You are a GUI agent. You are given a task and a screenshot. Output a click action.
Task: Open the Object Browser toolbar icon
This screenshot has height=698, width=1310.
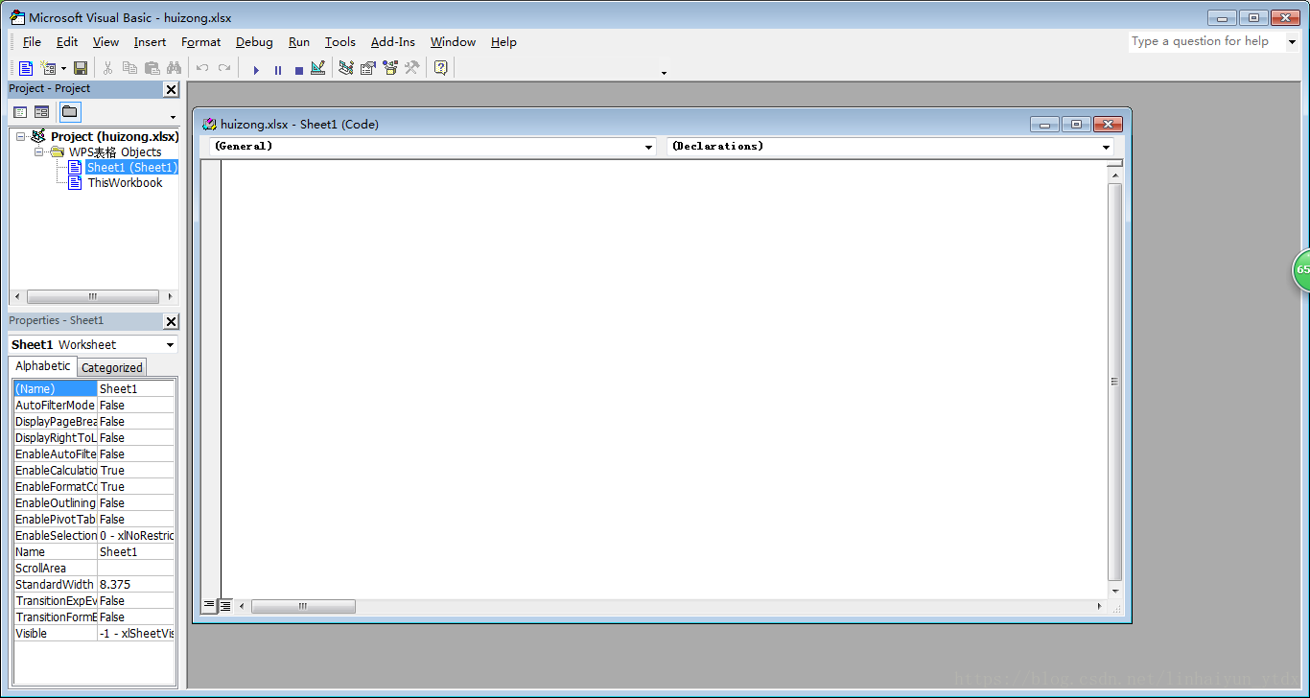[x=389, y=68]
